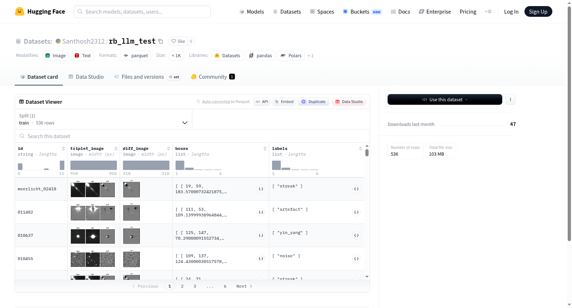Viewport: 572px width, 308px height.
Task: Click the Datasets library tag
Action: (227, 55)
